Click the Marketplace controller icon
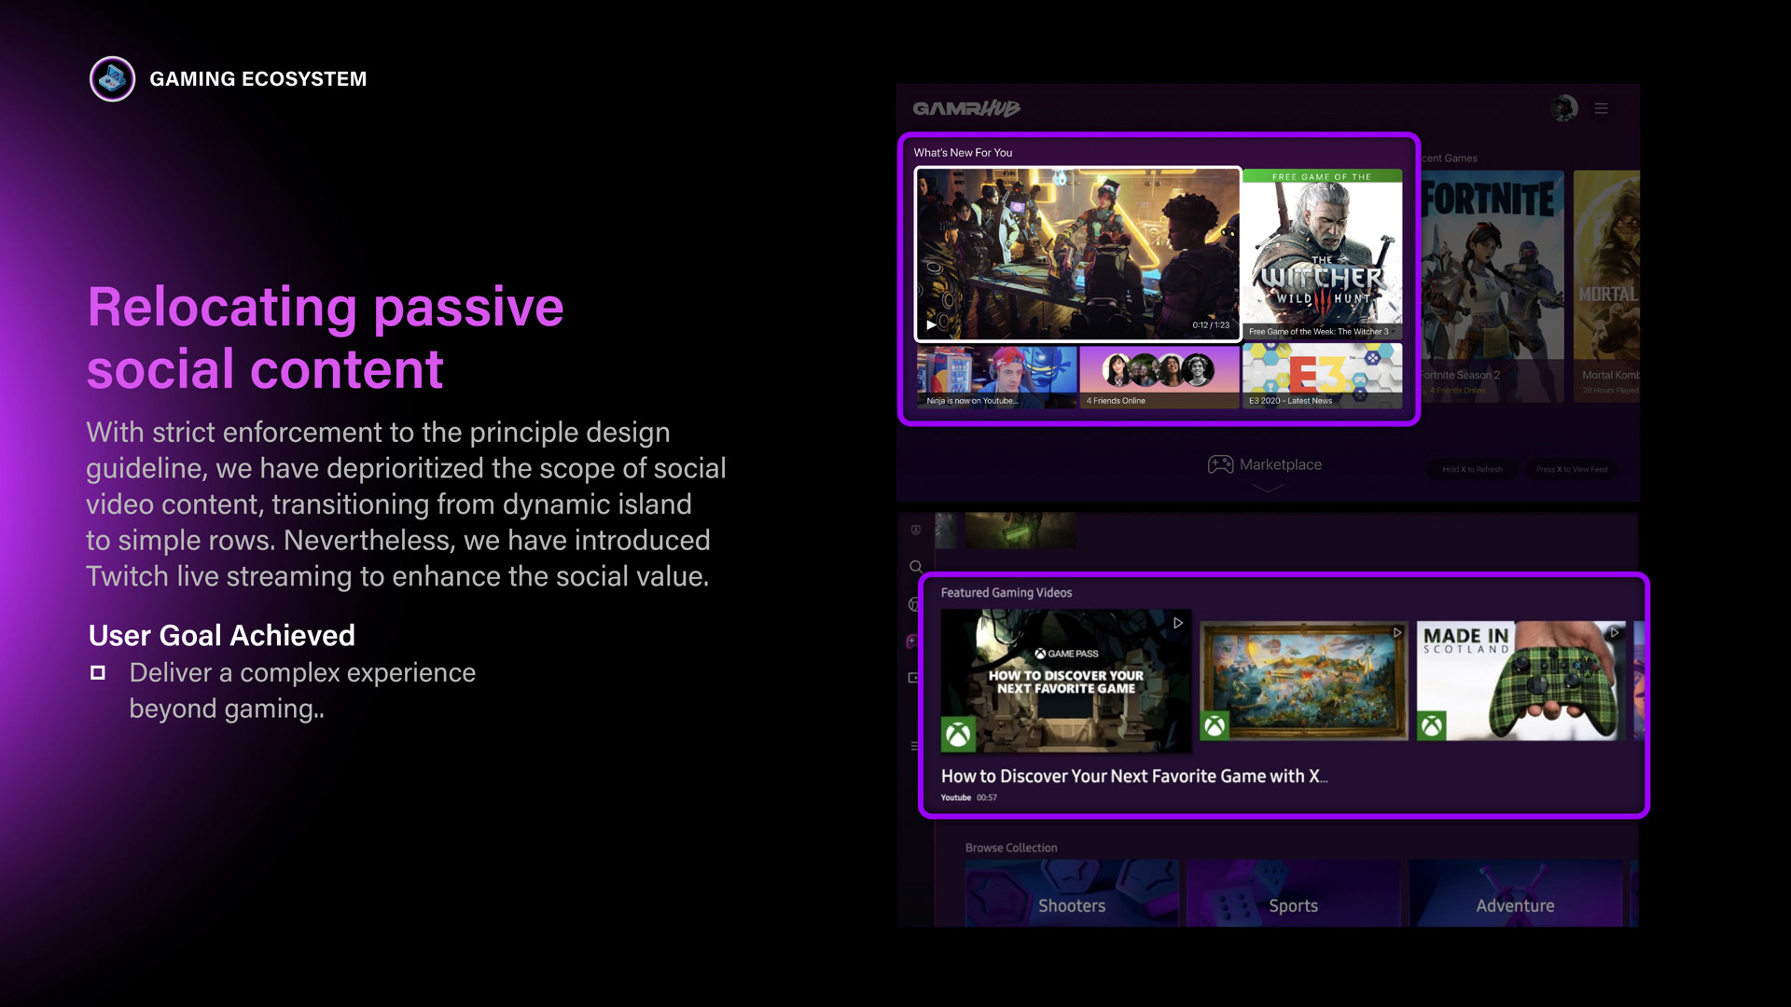 [1220, 464]
